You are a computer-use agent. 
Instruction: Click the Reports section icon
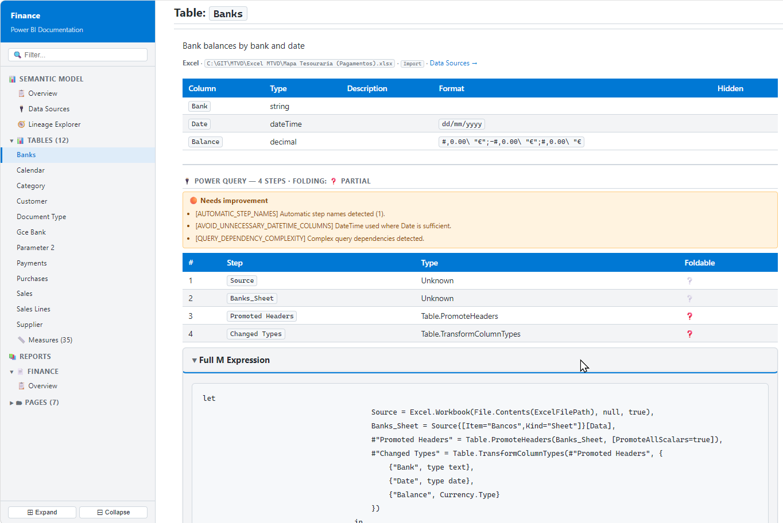coord(12,357)
